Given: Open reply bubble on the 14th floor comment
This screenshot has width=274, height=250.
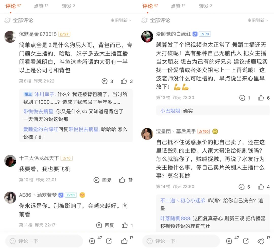Looking at the screenshot, I should point(242,187).
